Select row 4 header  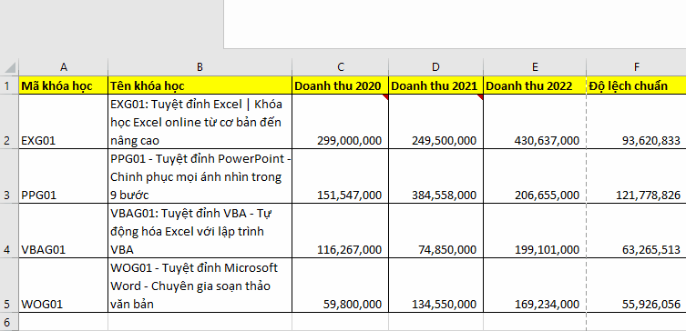(9, 231)
